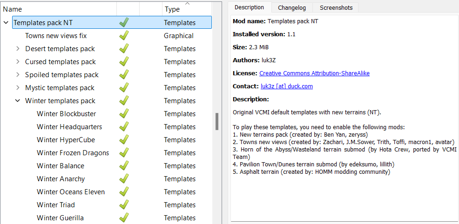Click green checkmark next to Winter Blockbuster
Image resolution: width=459 pixels, height=224 pixels.
[x=124, y=114]
